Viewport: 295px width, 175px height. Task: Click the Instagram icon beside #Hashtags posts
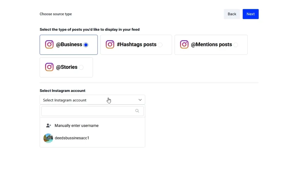(x=110, y=45)
